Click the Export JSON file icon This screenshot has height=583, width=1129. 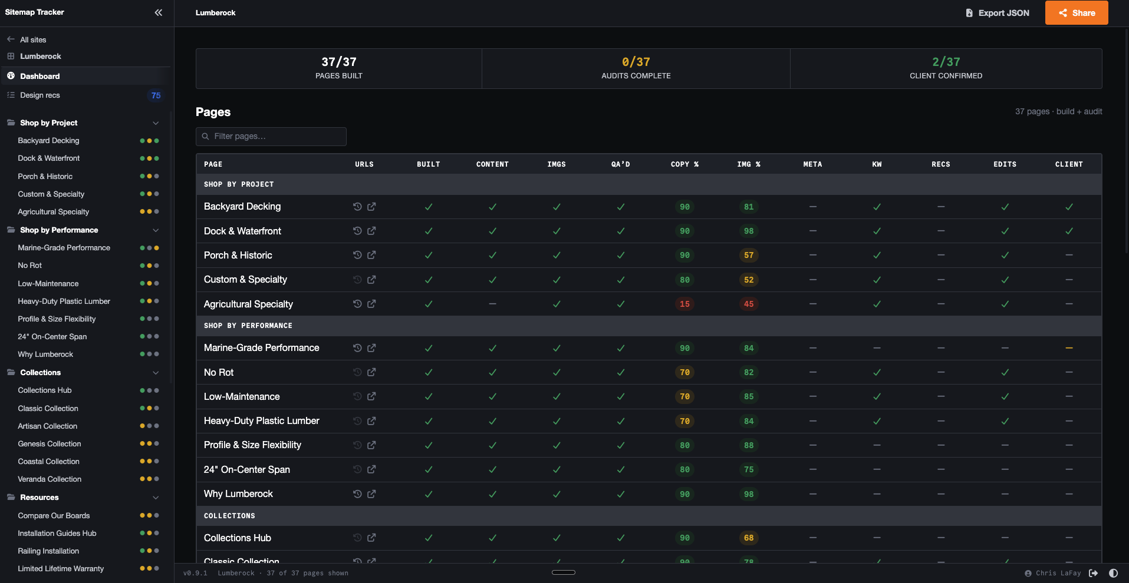(x=969, y=13)
